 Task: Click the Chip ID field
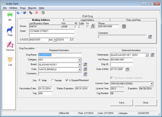[121, 64]
